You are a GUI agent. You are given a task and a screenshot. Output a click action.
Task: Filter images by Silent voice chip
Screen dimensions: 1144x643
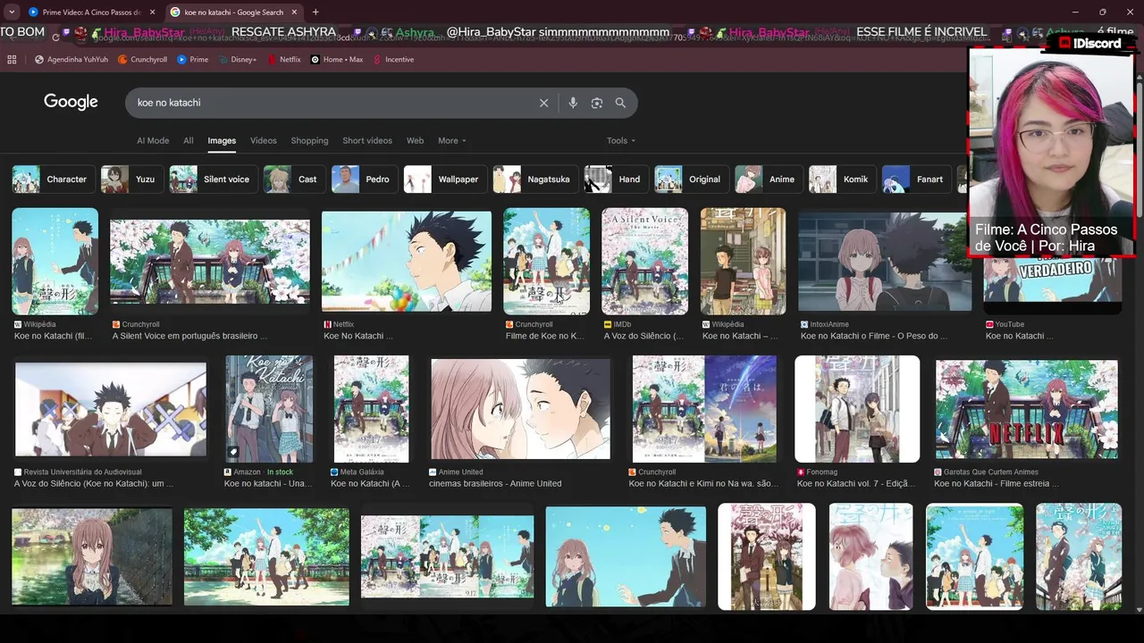(213, 180)
